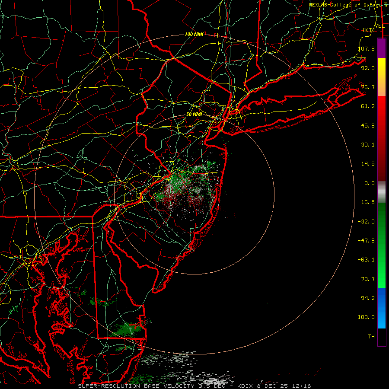Select the -16.5 scale value

(x=367, y=202)
